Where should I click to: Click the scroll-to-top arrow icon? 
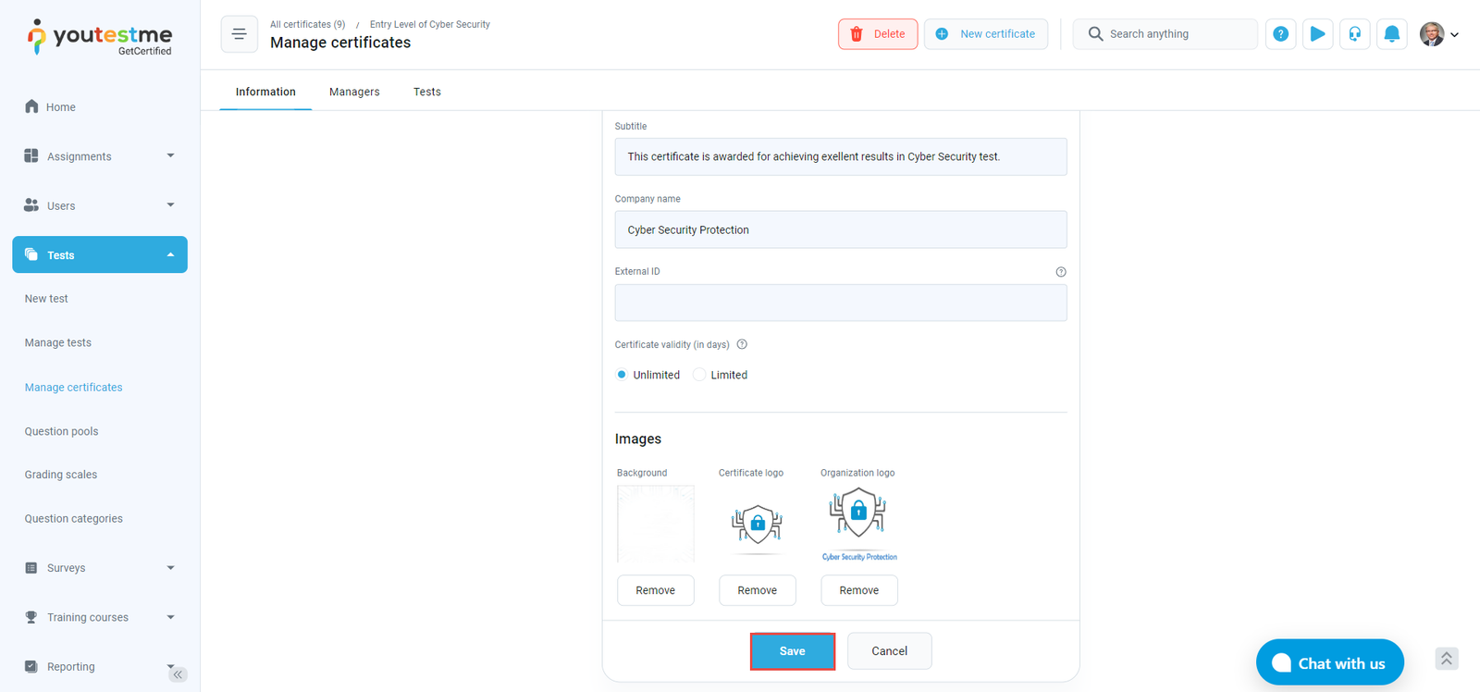(x=1447, y=659)
